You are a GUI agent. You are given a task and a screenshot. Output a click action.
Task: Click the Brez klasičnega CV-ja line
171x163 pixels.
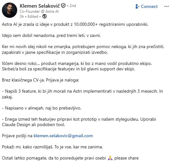40,80
